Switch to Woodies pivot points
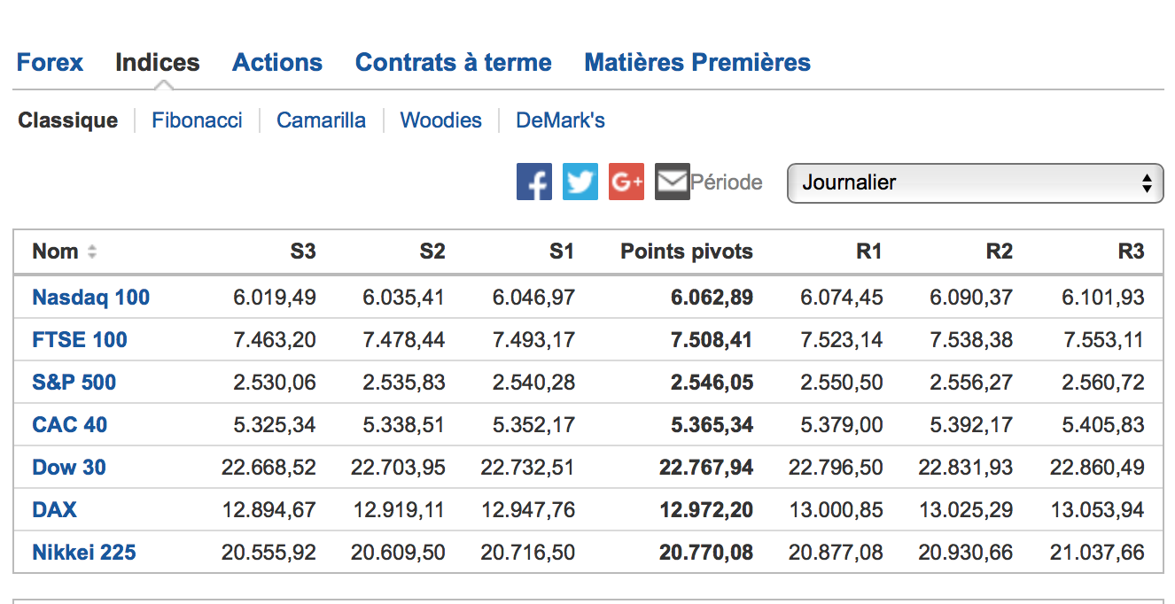1175x604 pixels. point(440,120)
